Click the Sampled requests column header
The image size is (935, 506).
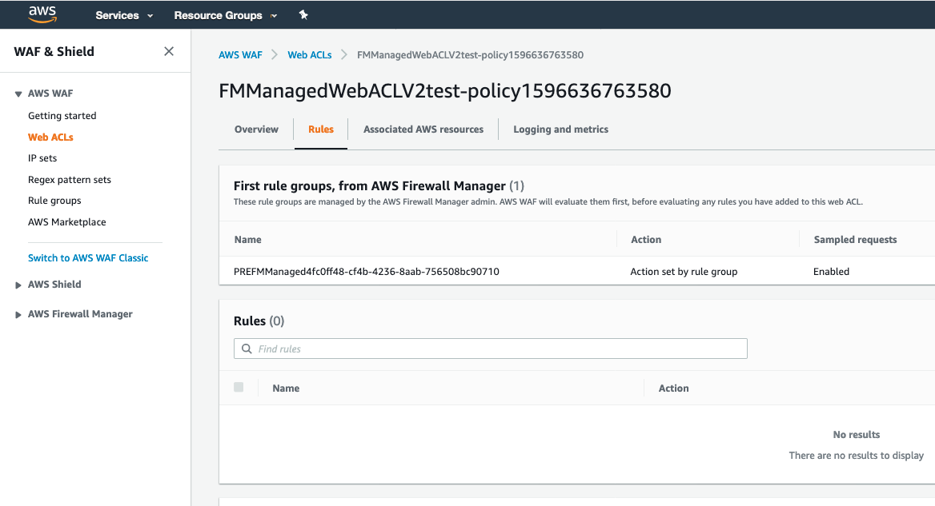tap(855, 239)
